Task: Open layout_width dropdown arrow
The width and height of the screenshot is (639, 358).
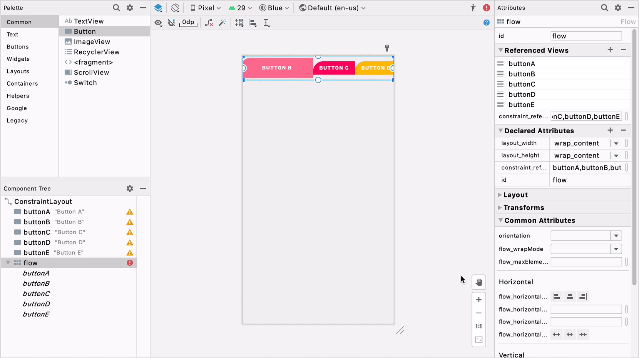Action: click(x=616, y=143)
